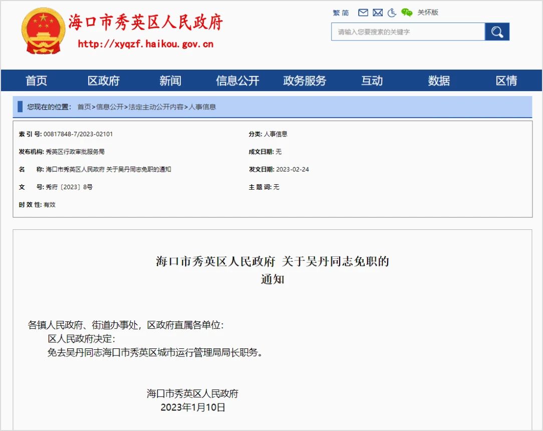Click the green WeChat icon

[407, 12]
